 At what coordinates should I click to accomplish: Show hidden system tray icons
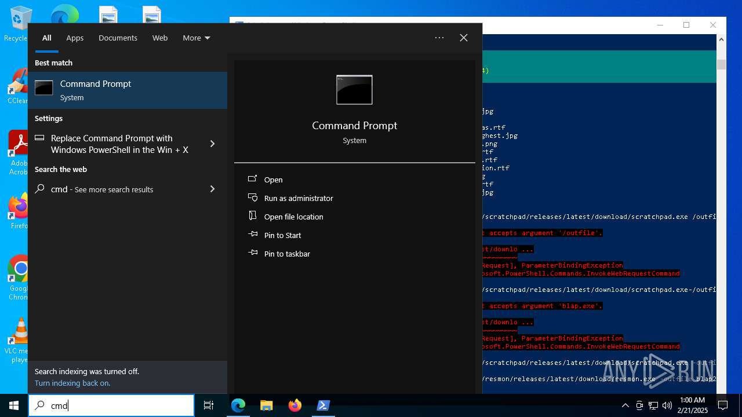coord(625,405)
